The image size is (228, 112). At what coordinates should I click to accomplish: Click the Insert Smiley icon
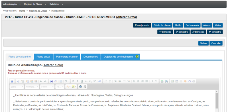pos(185,81)
